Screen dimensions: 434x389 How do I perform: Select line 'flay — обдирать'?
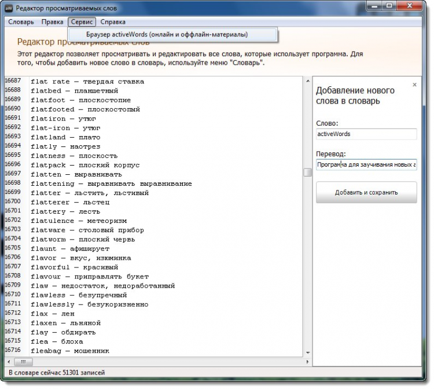point(63,332)
